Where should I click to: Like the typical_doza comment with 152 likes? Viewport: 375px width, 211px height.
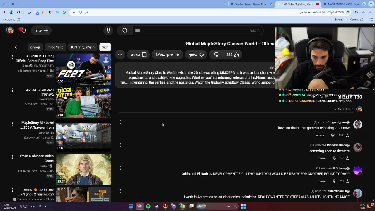347,135
